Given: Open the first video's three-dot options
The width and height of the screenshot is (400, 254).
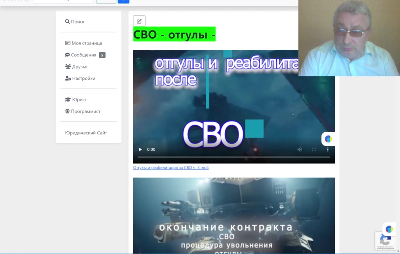Looking at the screenshot, I should pos(328,149).
